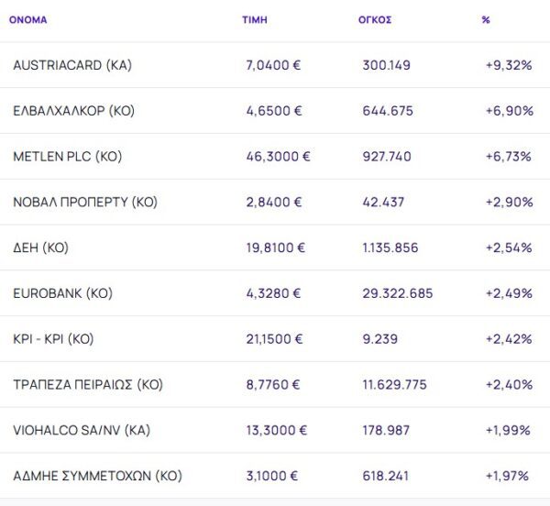This screenshot has width=550, height=506.
Task: Click the ΚΡΙ - ΚΡΙ (ΚΟ) stock
Action: point(53,339)
